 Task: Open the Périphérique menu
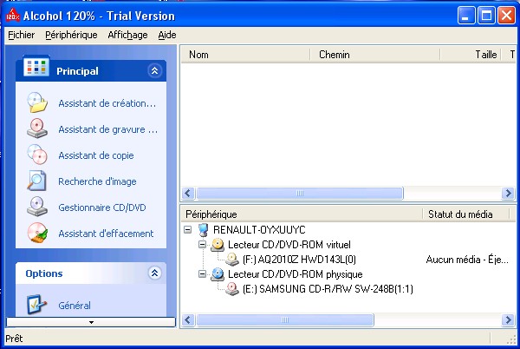pyautogui.click(x=71, y=35)
